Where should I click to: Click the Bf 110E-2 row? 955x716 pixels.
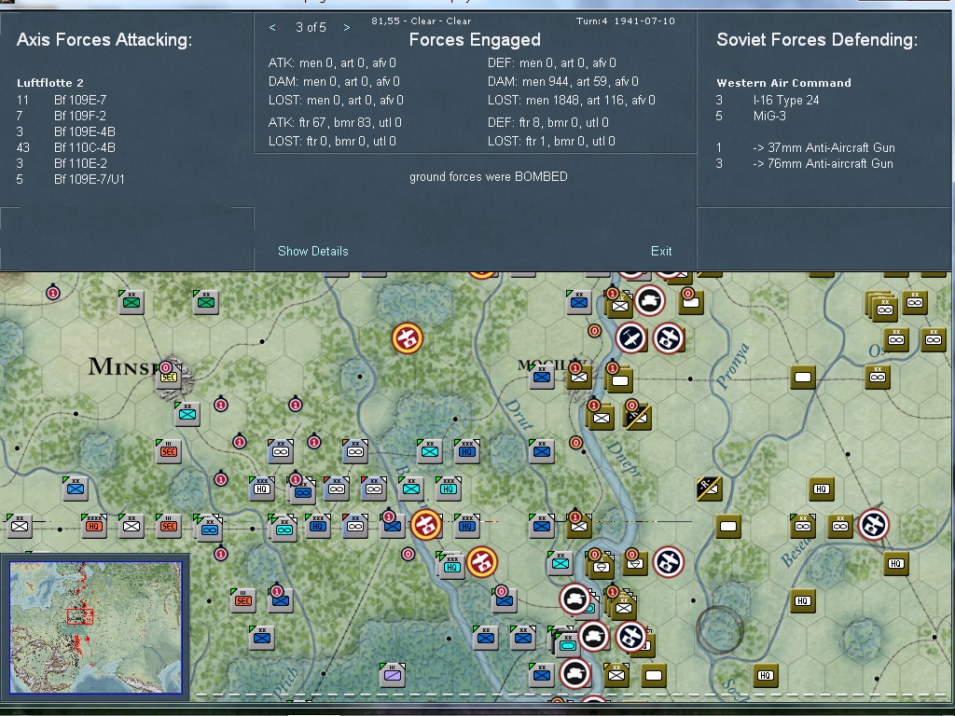62,163
